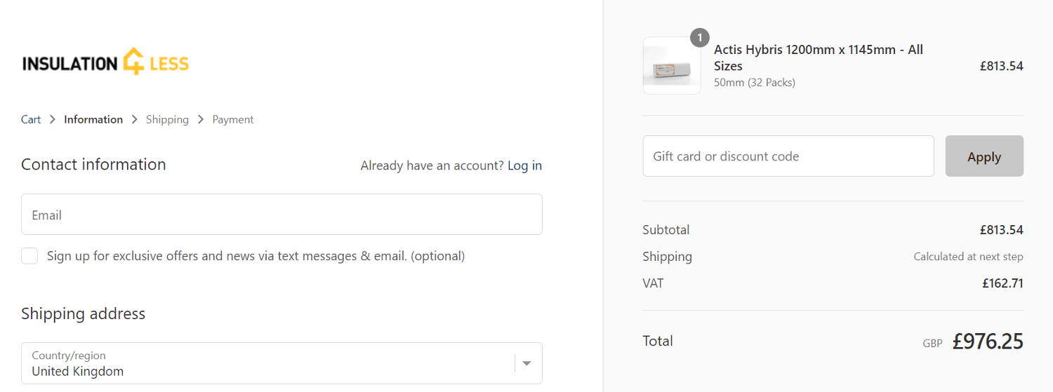Viewport: 1053px width, 392px height.
Task: Select the Shipping breadcrumb step
Action: [167, 120]
